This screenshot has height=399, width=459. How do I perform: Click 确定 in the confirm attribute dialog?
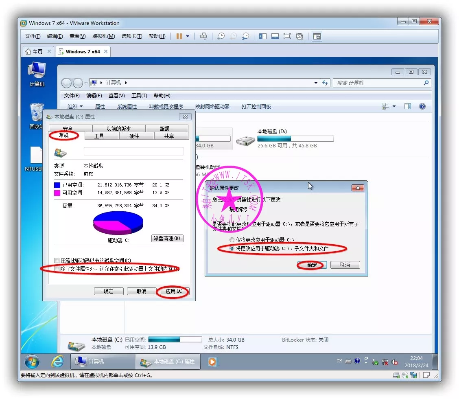[x=312, y=265]
